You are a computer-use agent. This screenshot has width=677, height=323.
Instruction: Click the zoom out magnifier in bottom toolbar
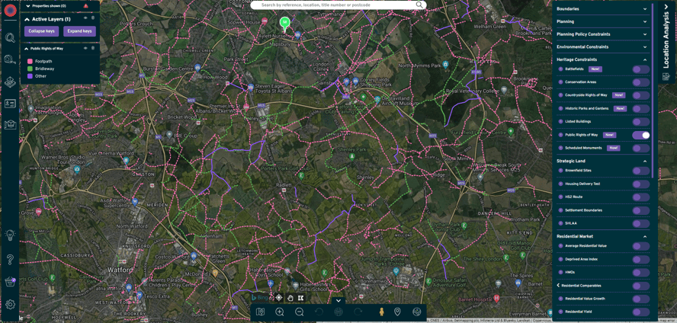299,312
